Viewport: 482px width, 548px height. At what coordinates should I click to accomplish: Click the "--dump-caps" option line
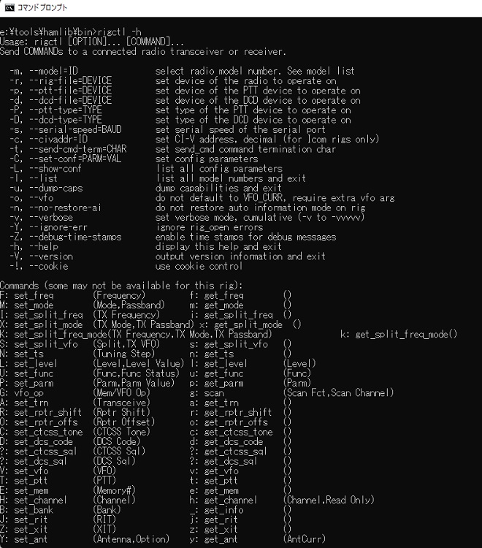click(46, 189)
